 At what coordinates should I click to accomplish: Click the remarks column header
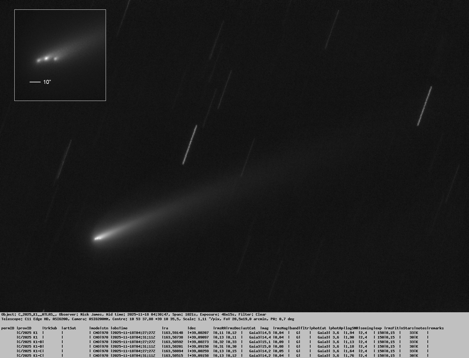pyautogui.click(x=436, y=328)
